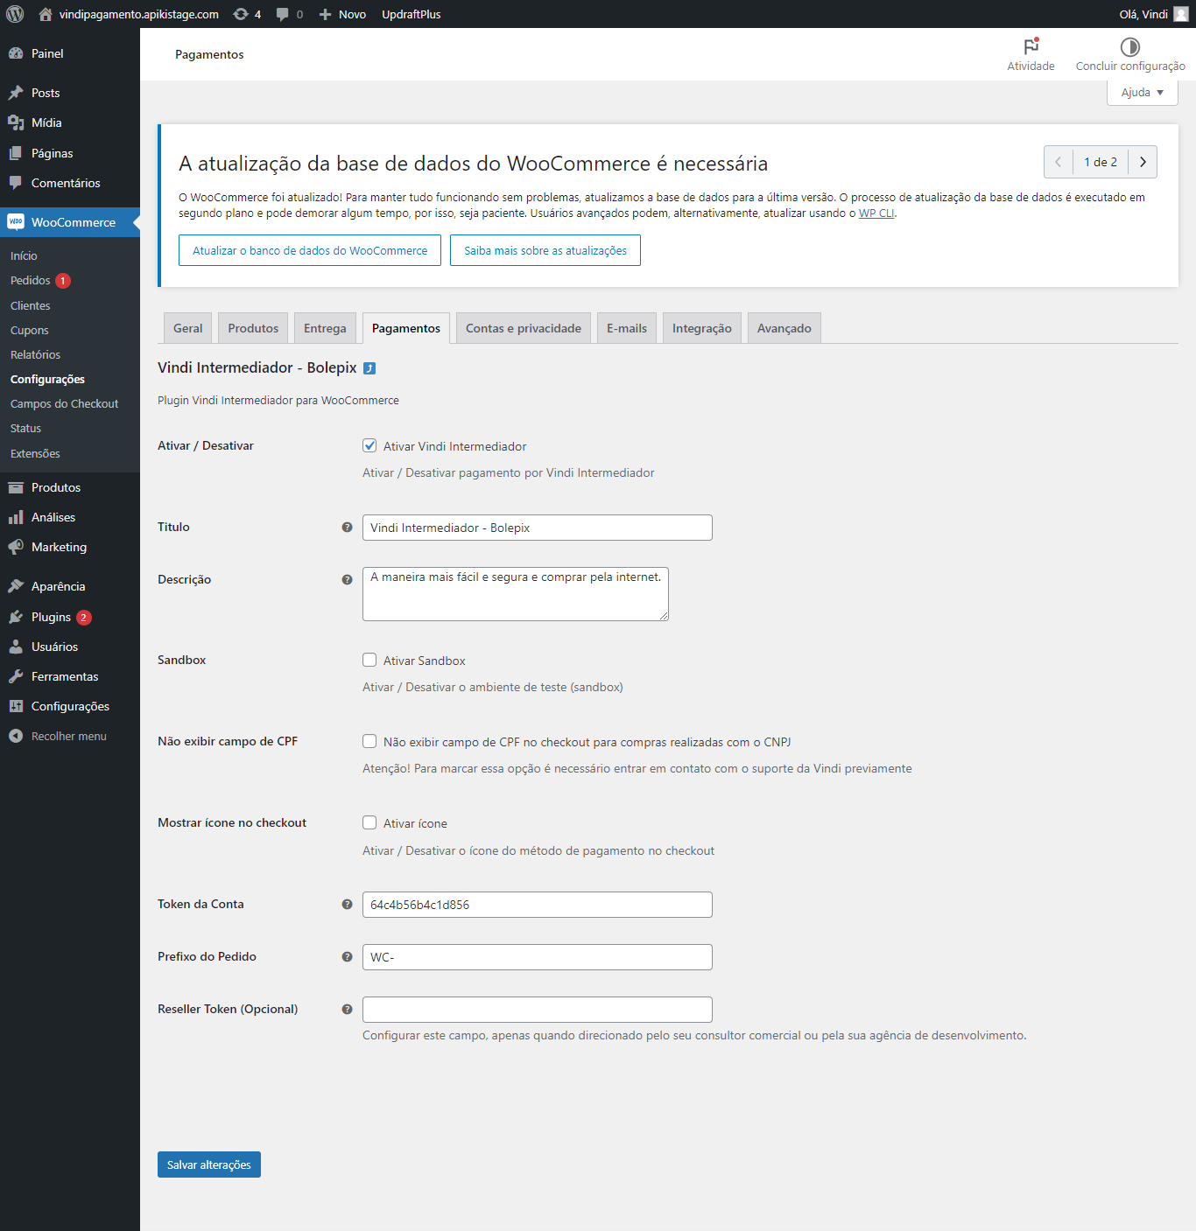The image size is (1196, 1231).
Task: Open the Integração tab
Action: pyautogui.click(x=702, y=328)
